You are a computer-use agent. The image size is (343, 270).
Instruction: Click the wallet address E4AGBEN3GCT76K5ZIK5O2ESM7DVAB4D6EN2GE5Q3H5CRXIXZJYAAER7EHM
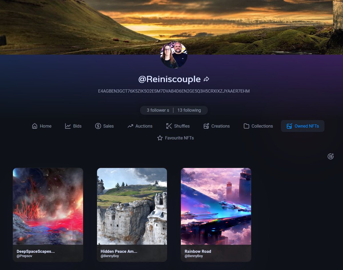point(174,91)
